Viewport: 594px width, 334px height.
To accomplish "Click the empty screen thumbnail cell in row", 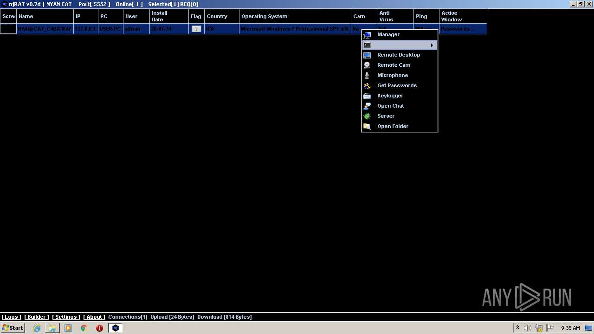I will (x=8, y=29).
